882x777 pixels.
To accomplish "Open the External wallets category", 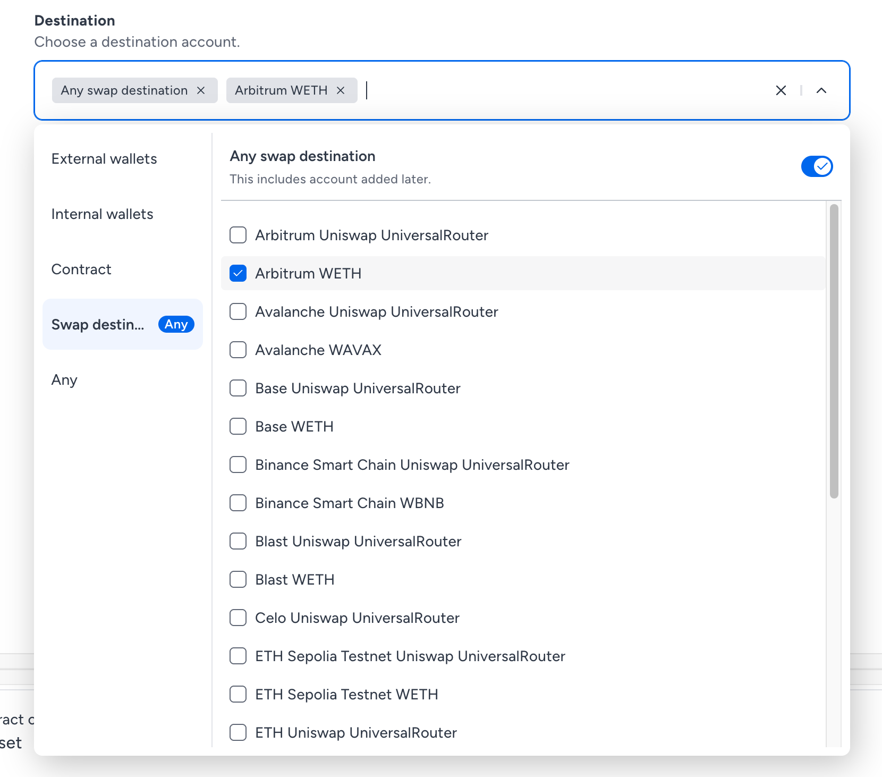I will [x=123, y=159].
